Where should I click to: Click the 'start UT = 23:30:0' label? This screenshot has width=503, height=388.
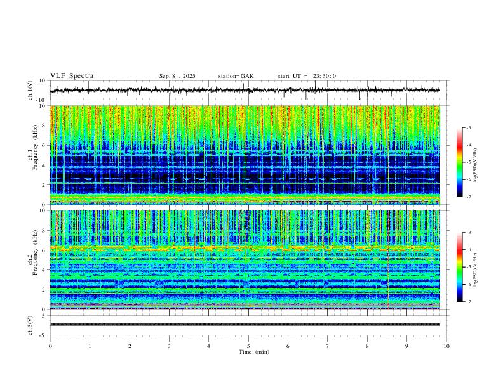point(307,76)
